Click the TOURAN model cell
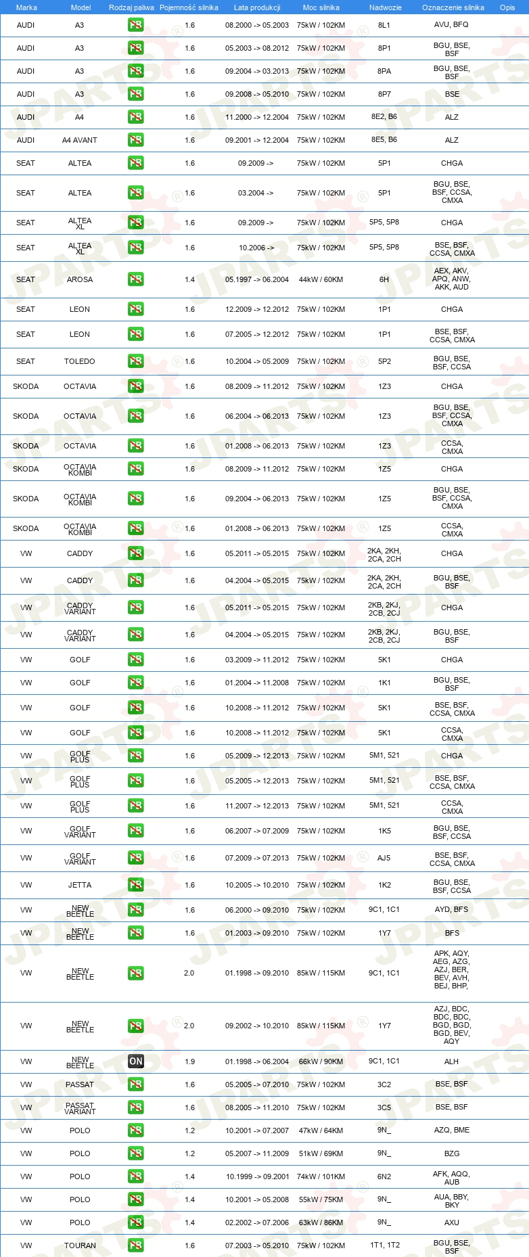The height and width of the screenshot is (1257, 529). tap(80, 1245)
